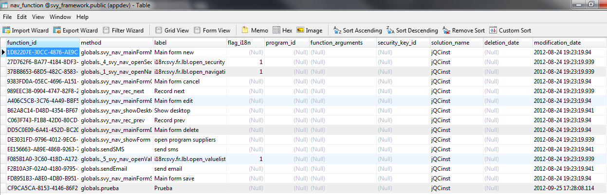Sort by function_id column header
This screenshot has width=607, height=195.
point(42,43)
